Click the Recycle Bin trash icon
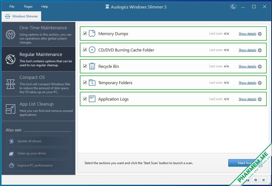 tap(92, 66)
